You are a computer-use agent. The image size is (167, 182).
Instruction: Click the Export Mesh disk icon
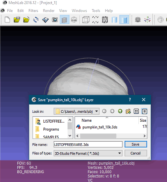coord(45,20)
